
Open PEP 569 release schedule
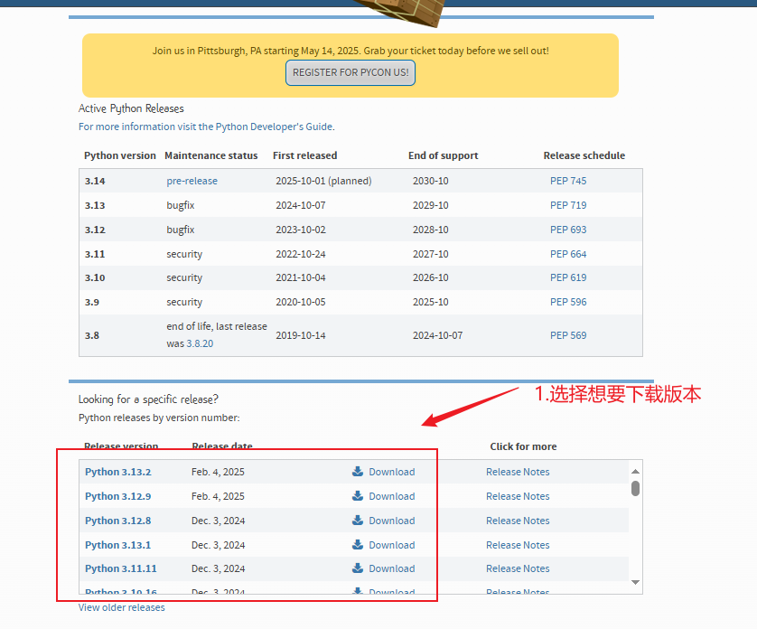pos(568,335)
